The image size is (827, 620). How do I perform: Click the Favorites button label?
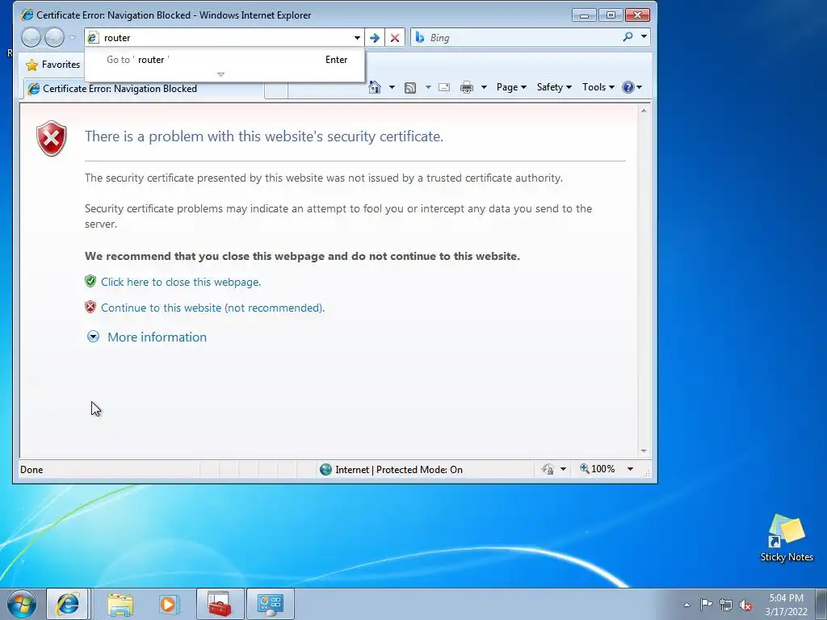61,65
